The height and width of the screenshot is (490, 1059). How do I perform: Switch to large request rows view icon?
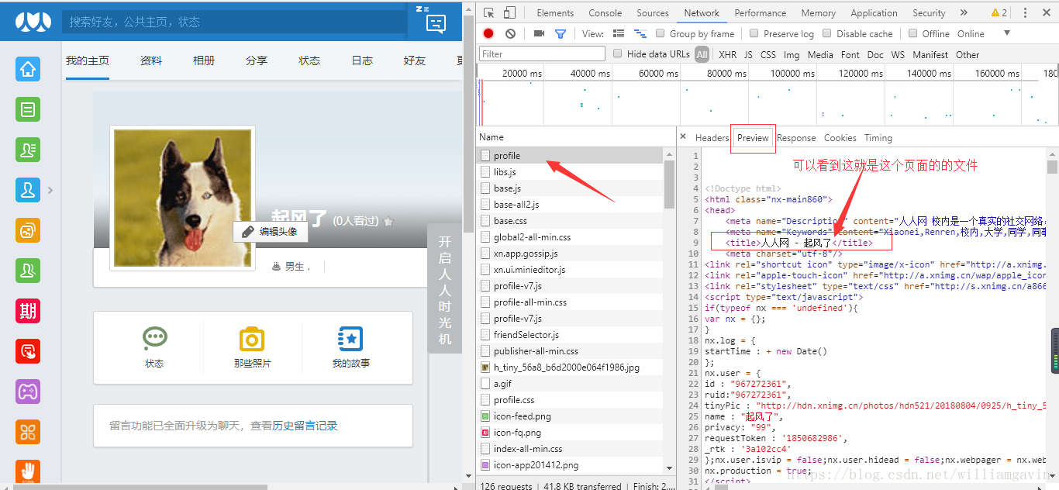[x=619, y=33]
